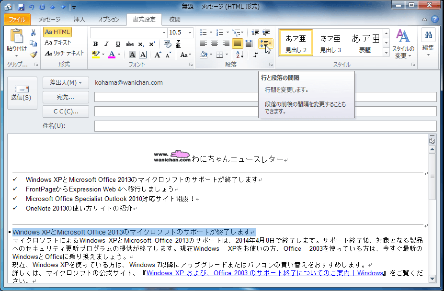This screenshot has width=444, height=291.
Task: Open the Change Case Aa dropdown
Action: (185, 55)
